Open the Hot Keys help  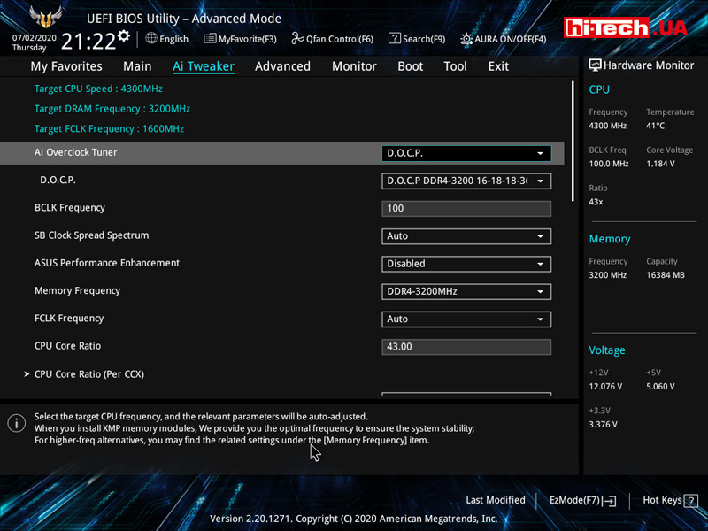(x=667, y=500)
